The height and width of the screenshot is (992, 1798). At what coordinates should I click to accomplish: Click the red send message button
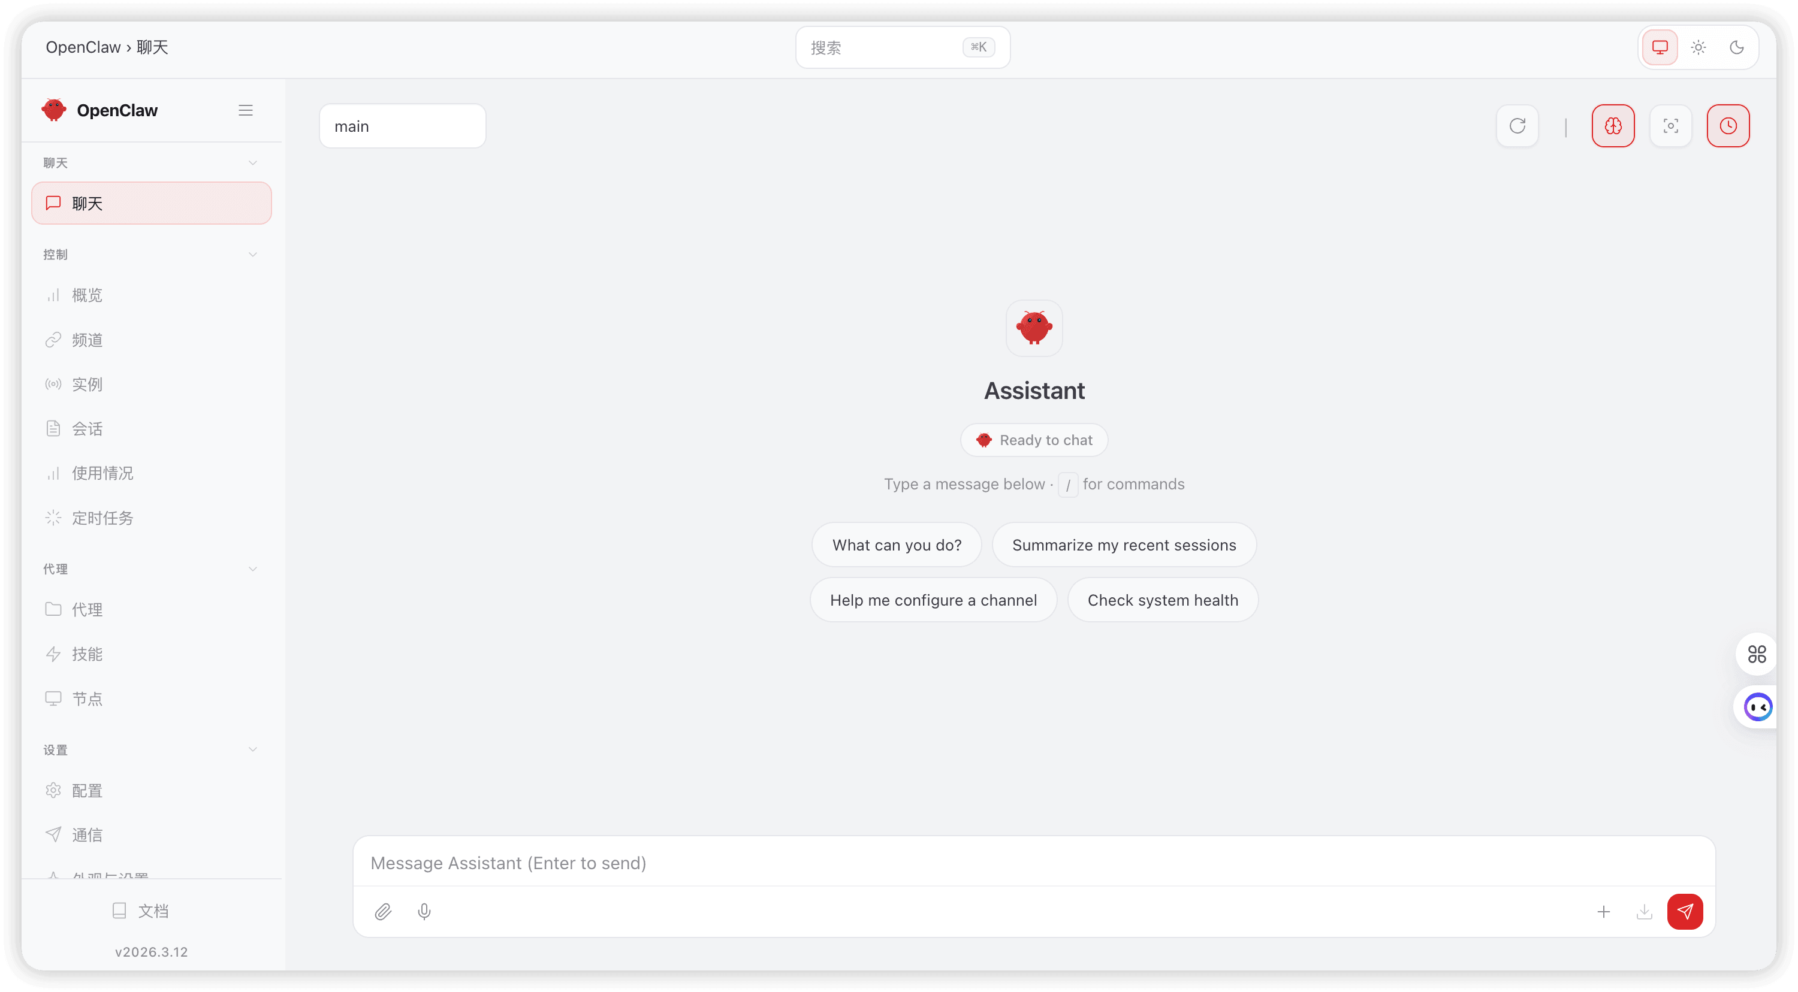[1684, 911]
